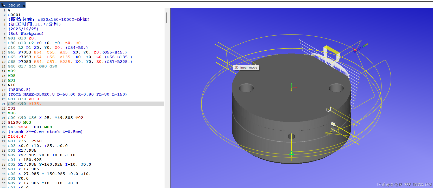Select the right hole on the top face

click(336, 88)
